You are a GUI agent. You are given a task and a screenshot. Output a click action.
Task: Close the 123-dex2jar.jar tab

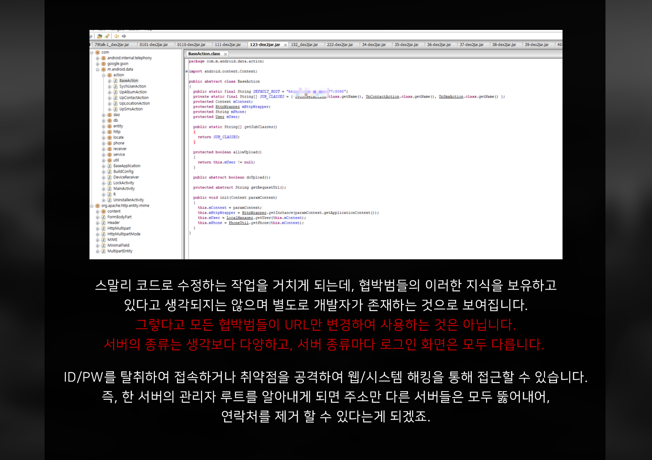click(285, 45)
